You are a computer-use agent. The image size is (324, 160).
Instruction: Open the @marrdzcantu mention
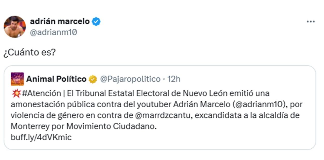[x=164, y=115]
